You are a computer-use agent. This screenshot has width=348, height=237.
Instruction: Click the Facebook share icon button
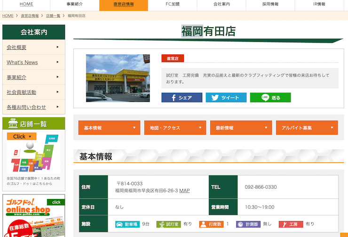click(x=182, y=98)
